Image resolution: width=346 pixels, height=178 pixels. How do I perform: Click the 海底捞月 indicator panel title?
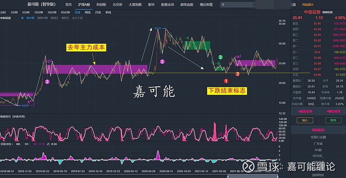(x=13, y=116)
